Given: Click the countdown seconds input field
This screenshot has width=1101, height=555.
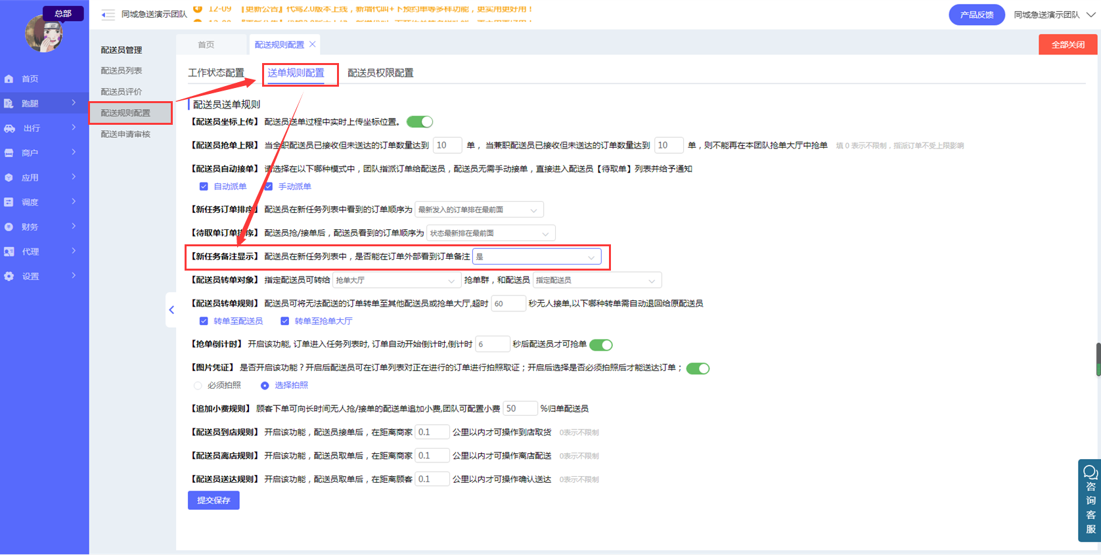Looking at the screenshot, I should click(x=492, y=344).
